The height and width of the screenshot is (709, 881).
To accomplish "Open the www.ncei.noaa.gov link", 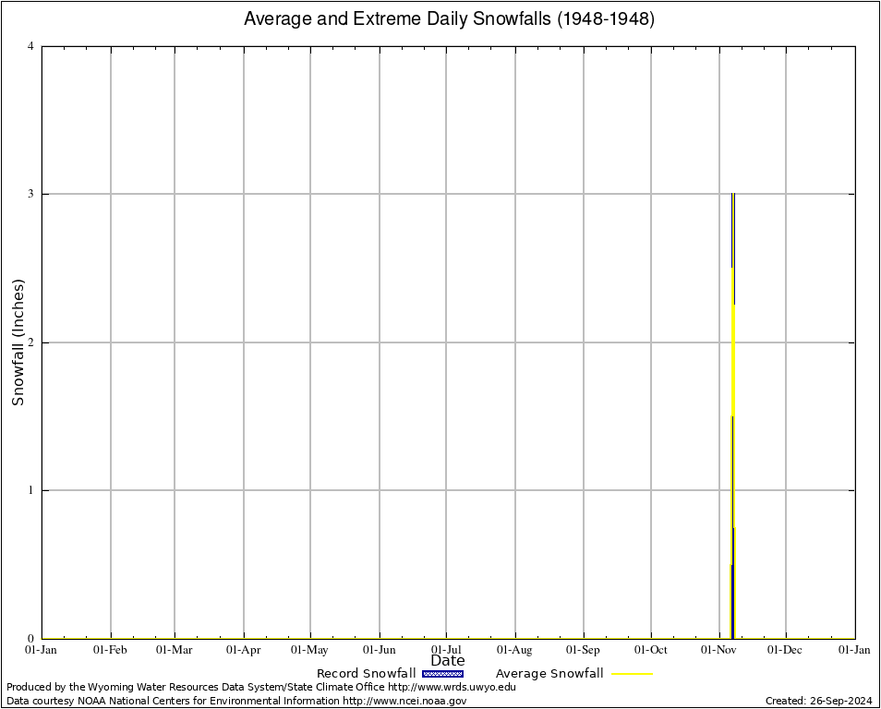I will click(x=404, y=701).
